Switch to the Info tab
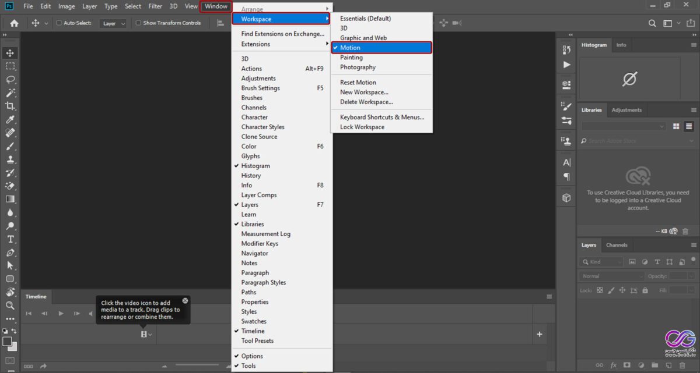700x373 pixels. pyautogui.click(x=621, y=45)
